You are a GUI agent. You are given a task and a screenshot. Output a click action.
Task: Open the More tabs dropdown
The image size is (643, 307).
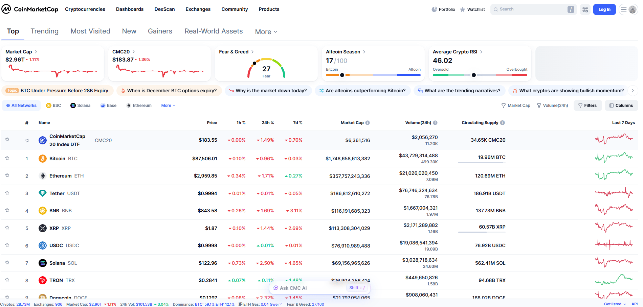tap(266, 31)
